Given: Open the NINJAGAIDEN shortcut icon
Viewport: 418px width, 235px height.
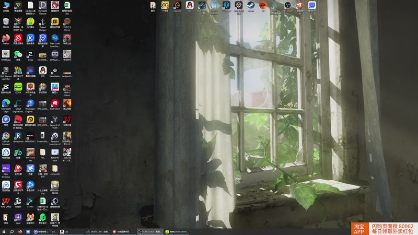Looking at the screenshot, I should [30, 137].
